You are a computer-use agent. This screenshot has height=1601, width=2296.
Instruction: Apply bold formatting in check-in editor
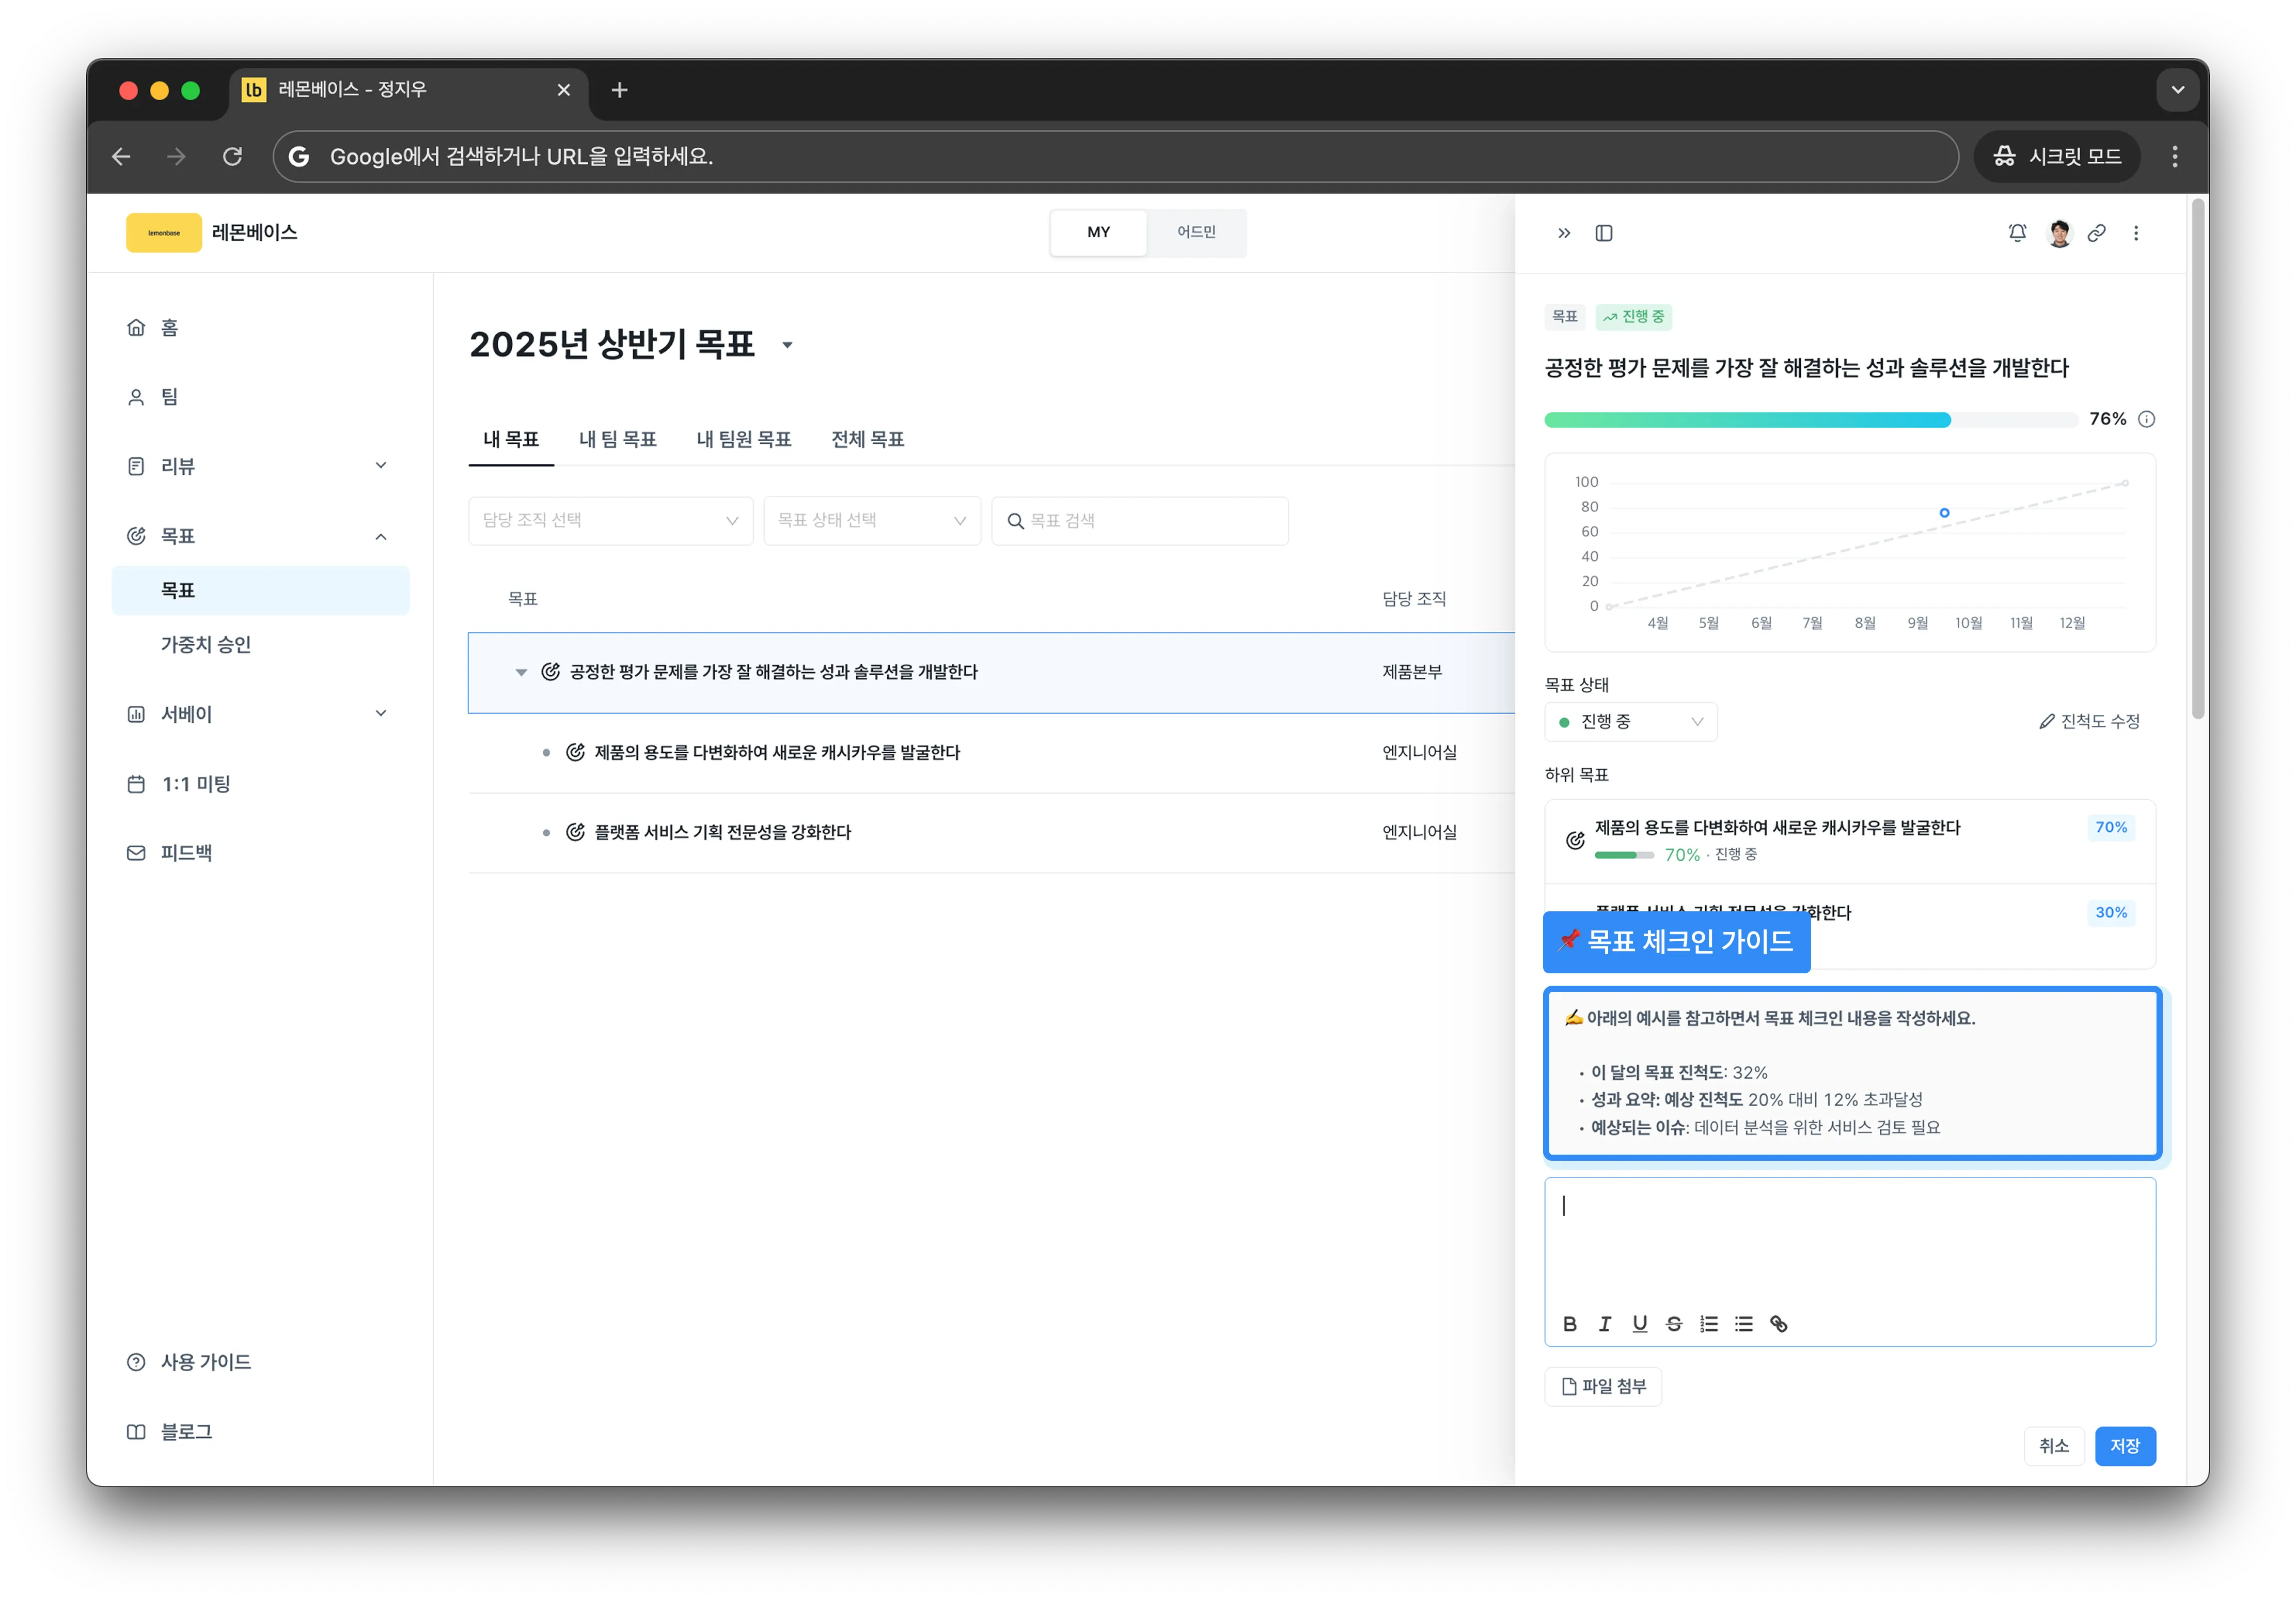(1570, 1324)
